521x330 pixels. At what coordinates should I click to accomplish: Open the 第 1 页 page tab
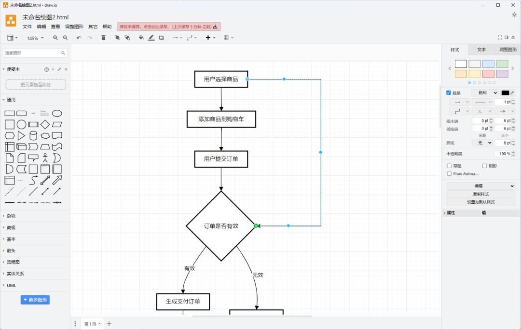[x=92, y=324]
